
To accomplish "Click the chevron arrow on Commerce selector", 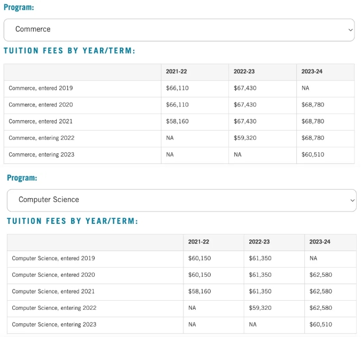I will [x=350, y=29].
